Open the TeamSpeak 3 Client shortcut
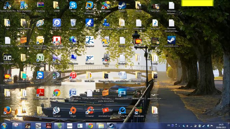Viewport: 230px width, 129px height. [57, 78]
